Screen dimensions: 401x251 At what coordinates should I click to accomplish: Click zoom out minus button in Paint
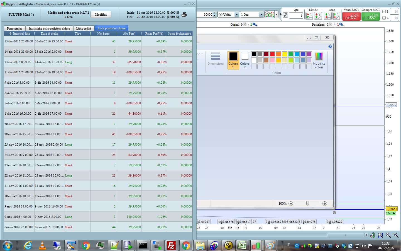[291, 204]
